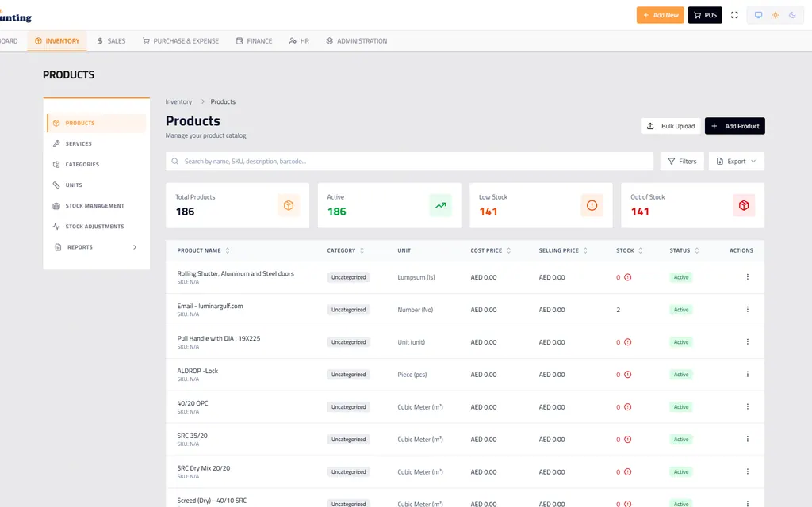The width and height of the screenshot is (812, 507).
Task: Sort by Stock column
Action: (x=630, y=250)
